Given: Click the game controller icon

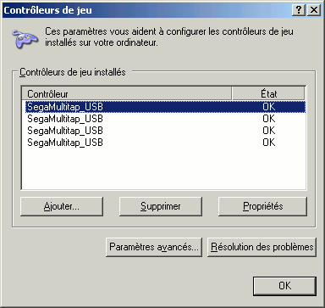Looking at the screenshot, I should pos(25,38).
